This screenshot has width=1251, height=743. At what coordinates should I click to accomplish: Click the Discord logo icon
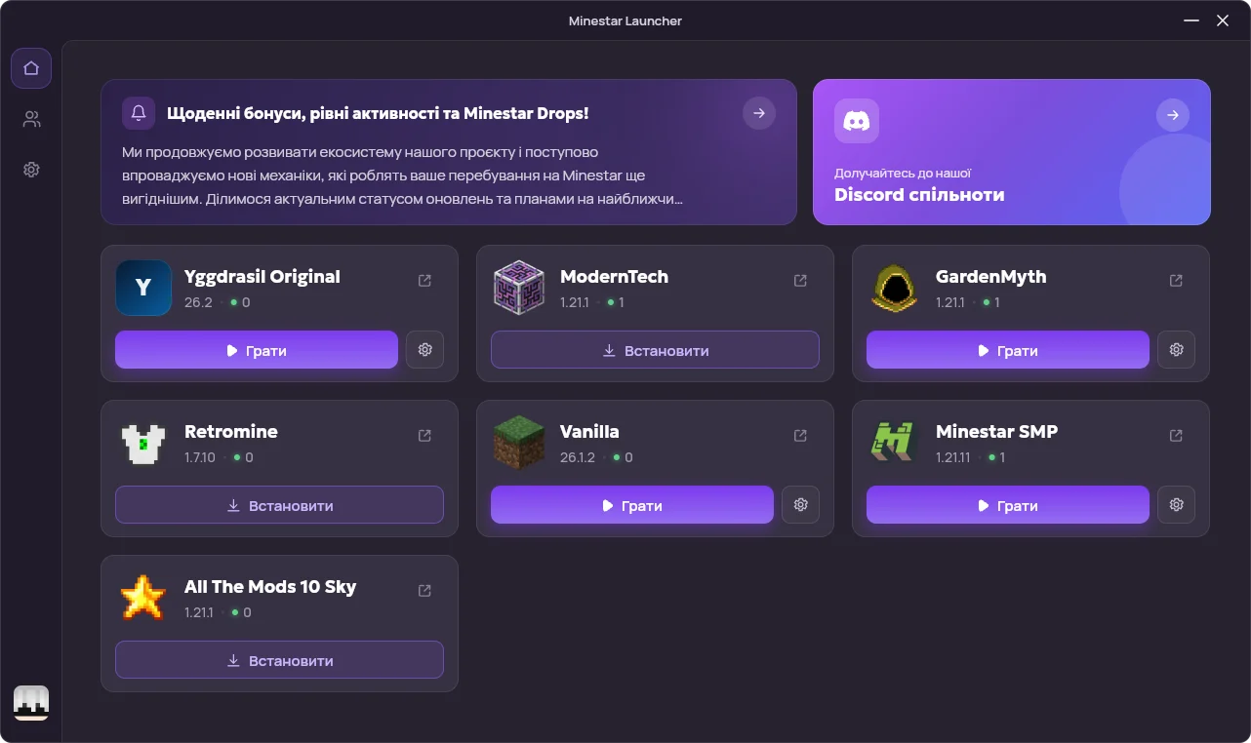pos(857,121)
